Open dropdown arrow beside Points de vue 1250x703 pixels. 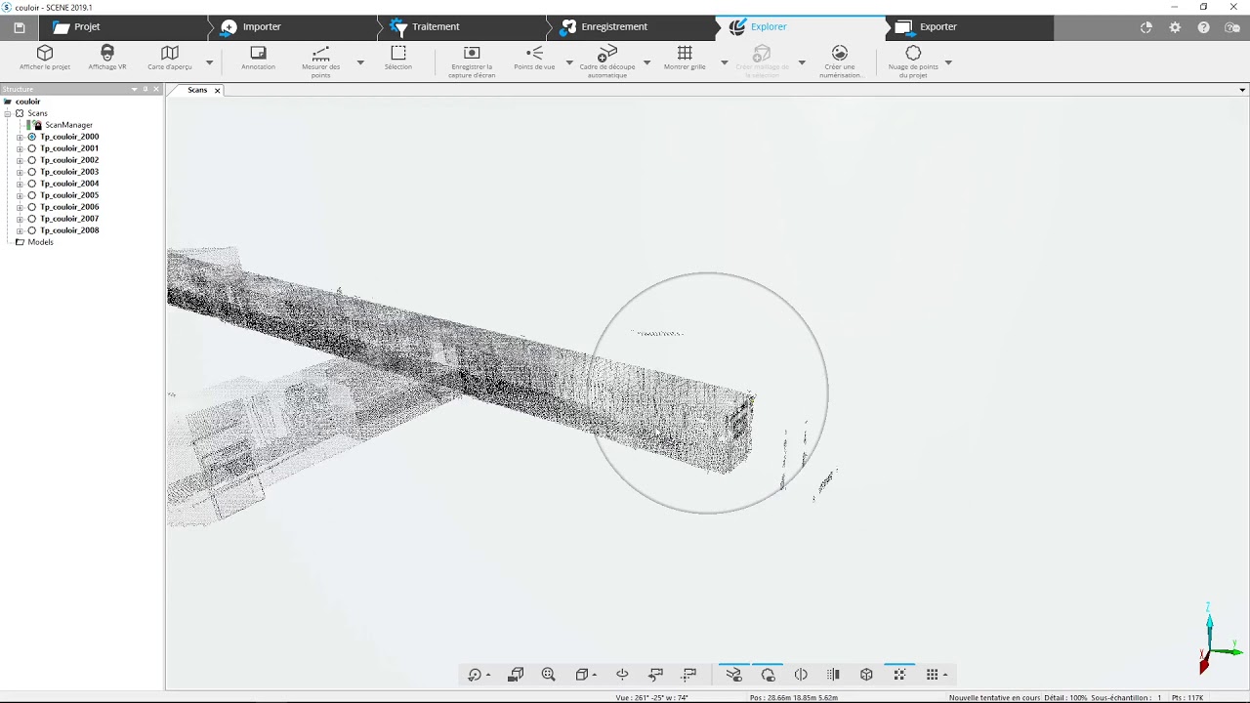(x=569, y=62)
